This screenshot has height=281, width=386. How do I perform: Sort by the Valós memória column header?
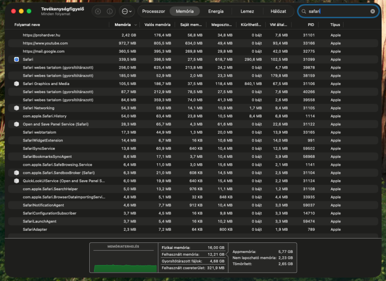157,25
